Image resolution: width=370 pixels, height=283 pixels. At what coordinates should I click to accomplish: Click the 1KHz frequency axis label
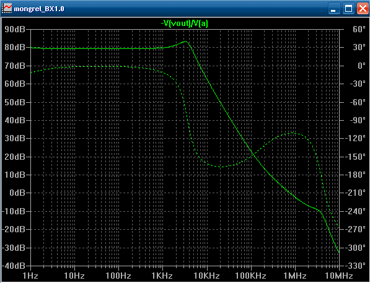pyautogui.click(x=162, y=276)
